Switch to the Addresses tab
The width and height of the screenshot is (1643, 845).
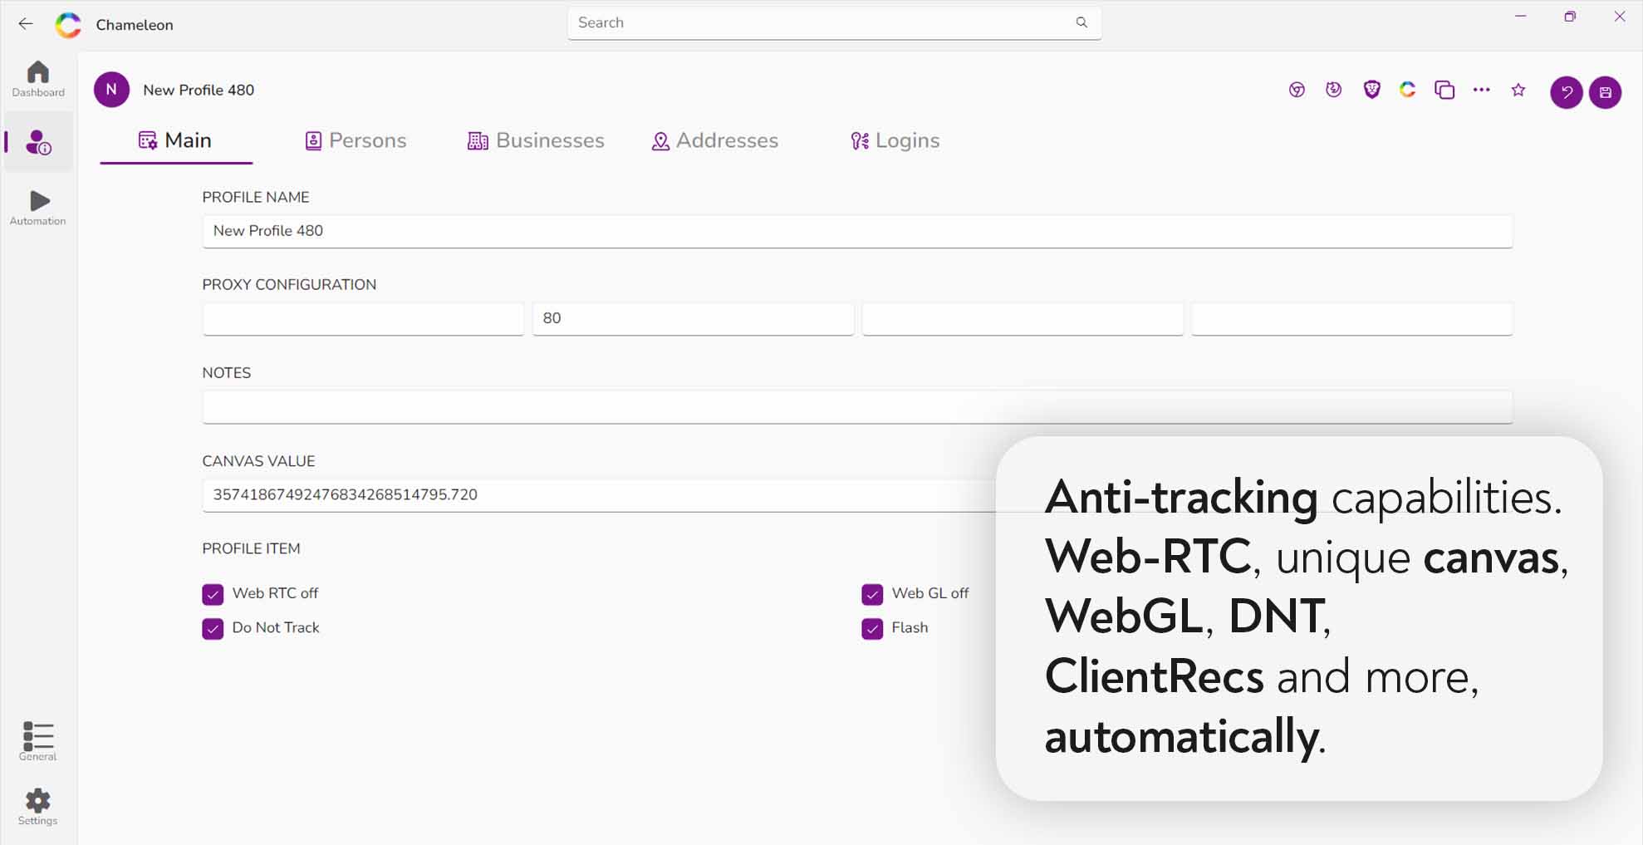pyautogui.click(x=715, y=140)
